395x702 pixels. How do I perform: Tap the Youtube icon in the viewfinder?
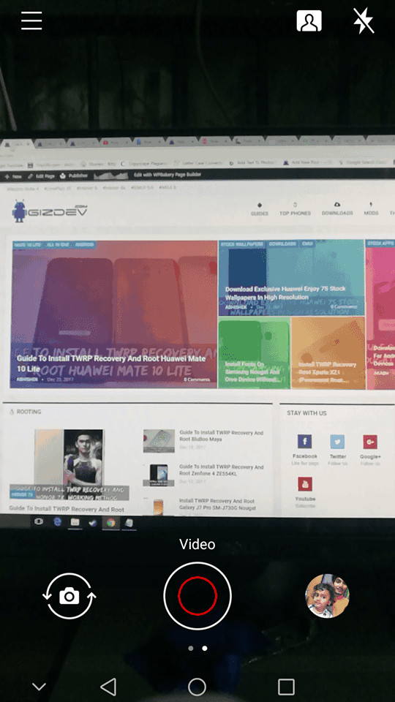(305, 484)
